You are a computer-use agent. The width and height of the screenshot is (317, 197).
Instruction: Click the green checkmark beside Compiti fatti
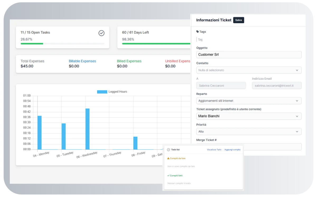(x=168, y=175)
